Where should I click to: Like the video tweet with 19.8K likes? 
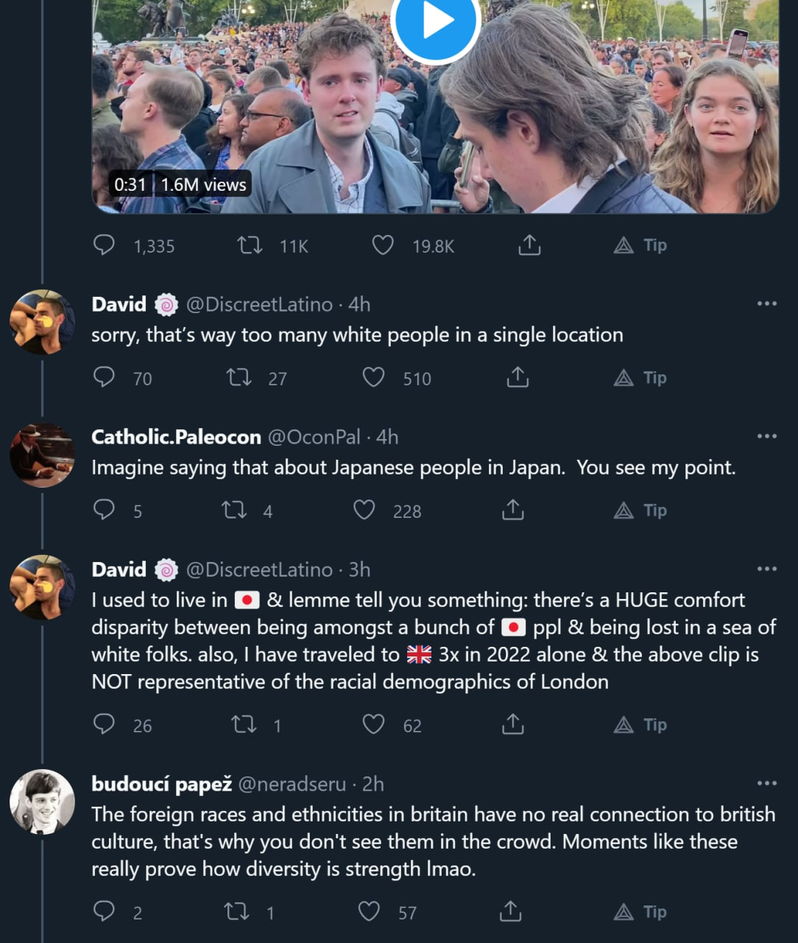pos(383,245)
